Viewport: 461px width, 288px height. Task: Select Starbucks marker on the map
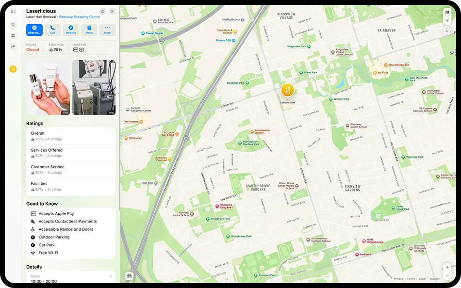[x=126, y=138]
